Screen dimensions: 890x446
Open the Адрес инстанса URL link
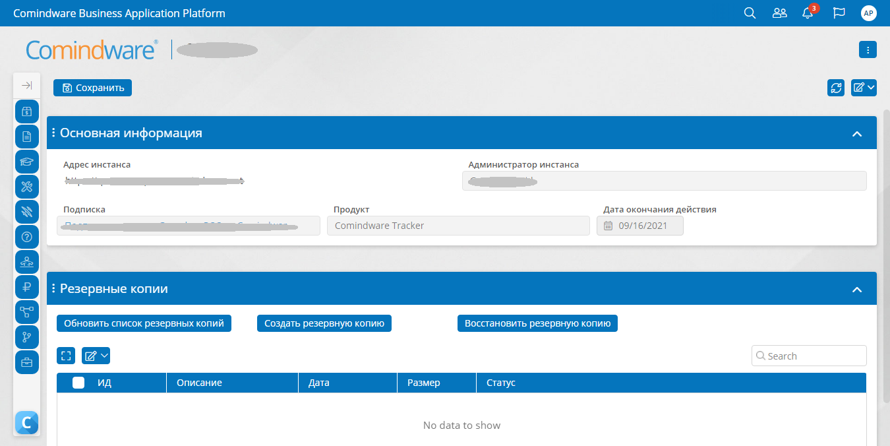tap(155, 179)
